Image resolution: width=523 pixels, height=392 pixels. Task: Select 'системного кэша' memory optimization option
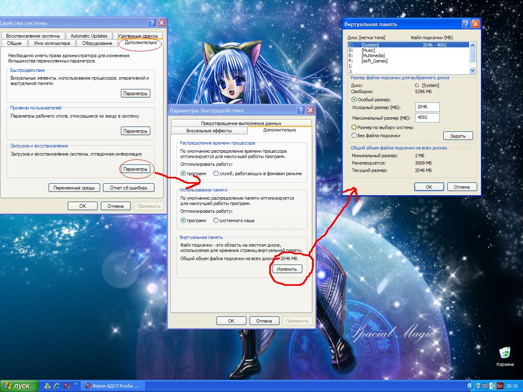coord(216,220)
